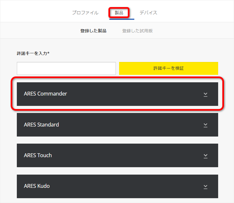234x203 pixels.
Task: Open the プロファイル tab
Action: [x=85, y=13]
